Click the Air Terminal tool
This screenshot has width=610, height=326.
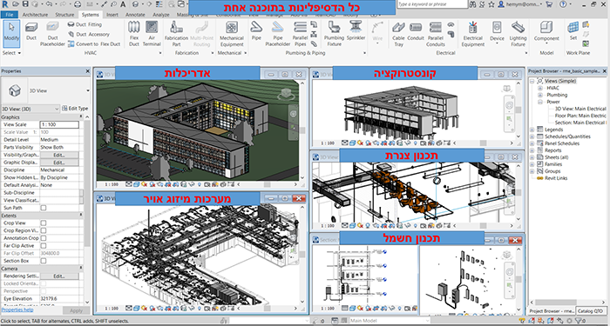(152, 34)
